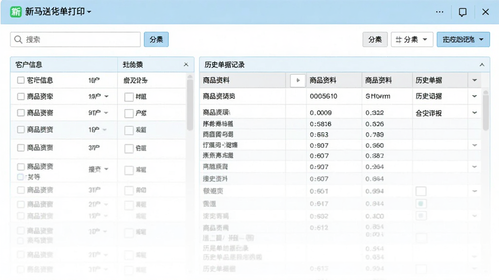Open the blue dropdown button at far top right
This screenshot has height=280, width=499.
463,39
